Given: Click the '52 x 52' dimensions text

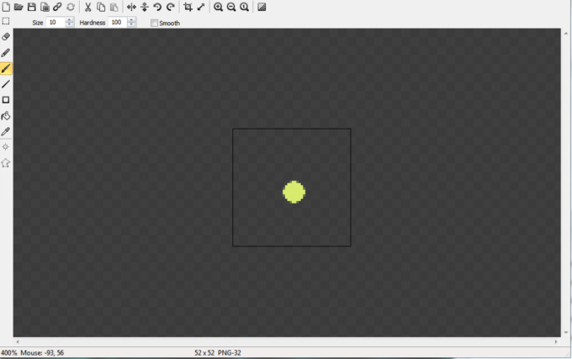Looking at the screenshot, I should (204, 353).
